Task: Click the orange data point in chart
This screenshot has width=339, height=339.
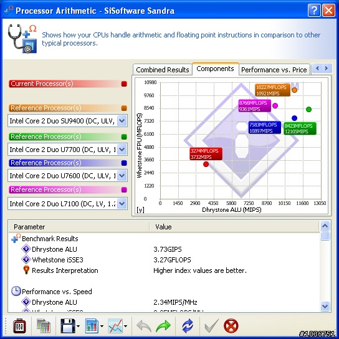Action: (x=294, y=90)
